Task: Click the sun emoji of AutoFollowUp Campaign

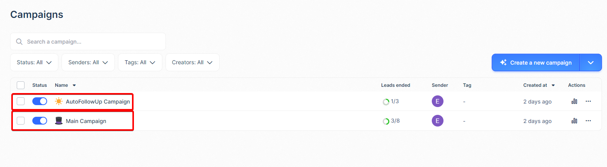Action: (x=59, y=102)
